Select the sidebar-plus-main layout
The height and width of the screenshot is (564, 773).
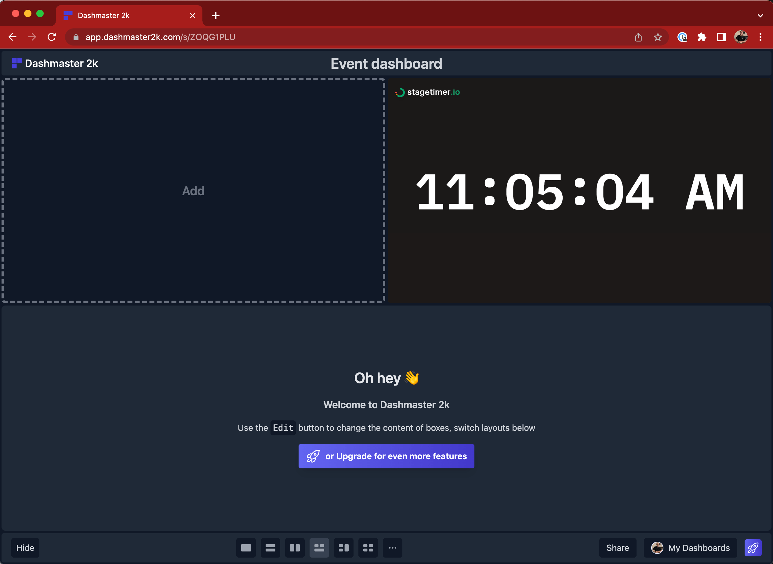tap(343, 548)
